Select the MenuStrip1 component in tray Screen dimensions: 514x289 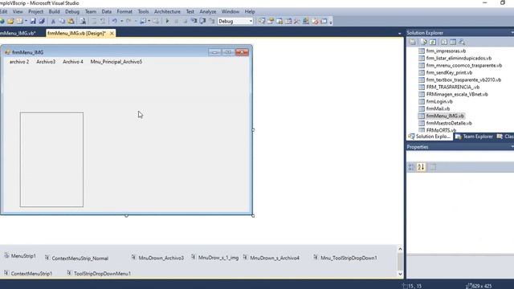[20, 256]
